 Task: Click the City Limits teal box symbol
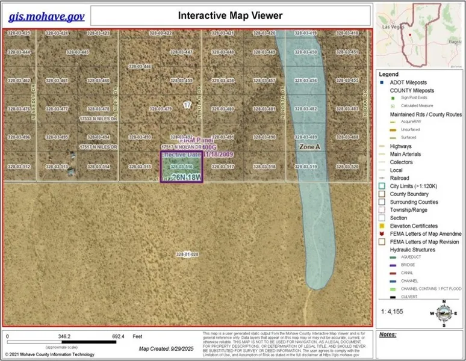click(x=382, y=186)
